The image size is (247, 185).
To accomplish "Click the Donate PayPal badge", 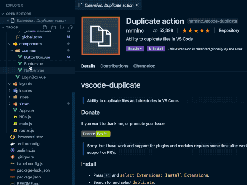I will pos(95,134).
